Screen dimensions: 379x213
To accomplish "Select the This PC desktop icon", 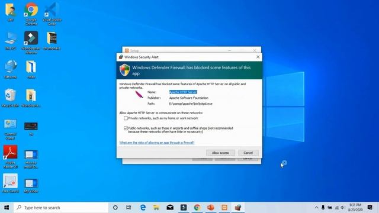I will pyautogui.click(x=11, y=41).
